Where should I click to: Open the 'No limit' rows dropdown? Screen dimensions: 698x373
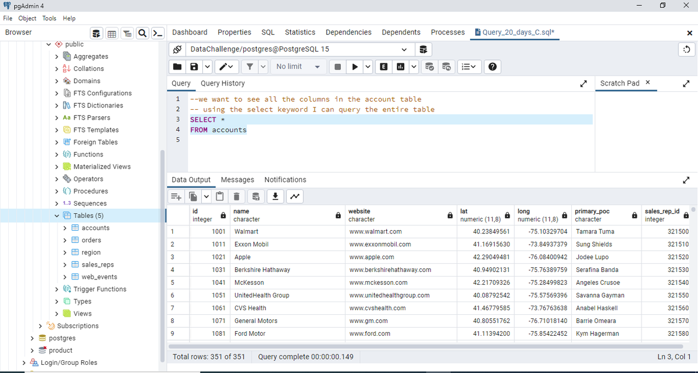click(x=298, y=67)
